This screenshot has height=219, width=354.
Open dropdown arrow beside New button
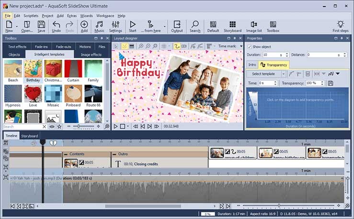pyautogui.click(x=17, y=27)
